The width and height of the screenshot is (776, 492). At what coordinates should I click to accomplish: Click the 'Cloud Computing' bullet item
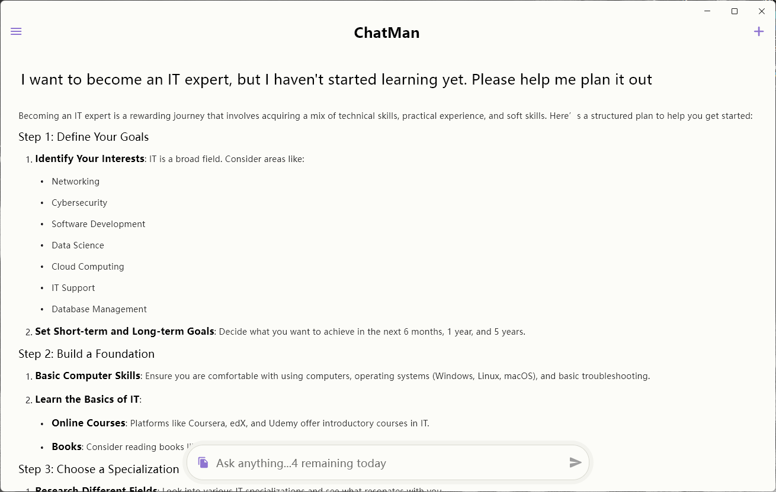click(x=88, y=267)
